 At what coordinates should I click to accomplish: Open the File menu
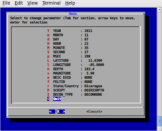6,3
